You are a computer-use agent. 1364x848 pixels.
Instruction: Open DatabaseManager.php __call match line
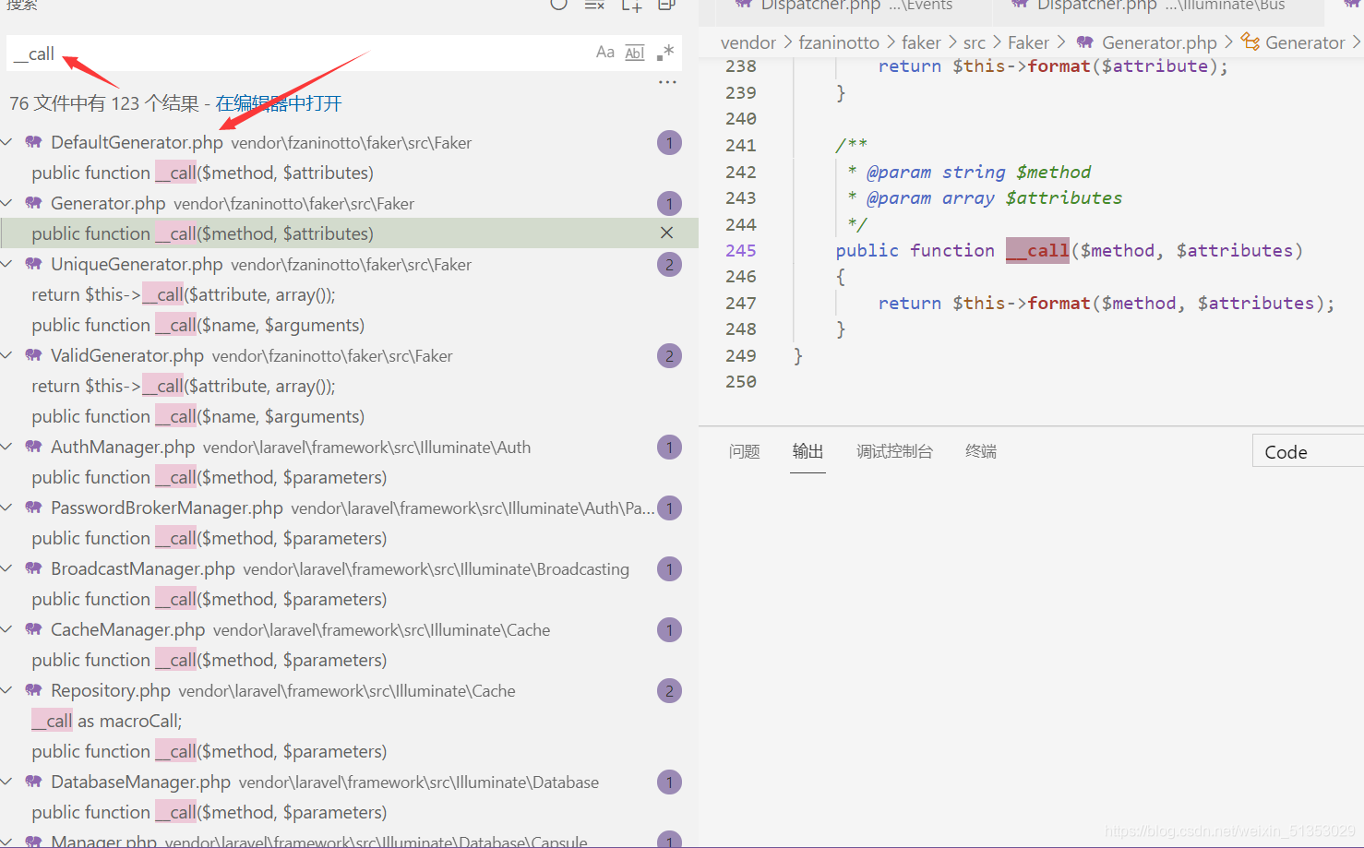tap(209, 812)
